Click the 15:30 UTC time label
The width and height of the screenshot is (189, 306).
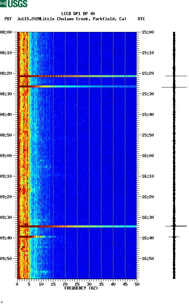(x=148, y=94)
